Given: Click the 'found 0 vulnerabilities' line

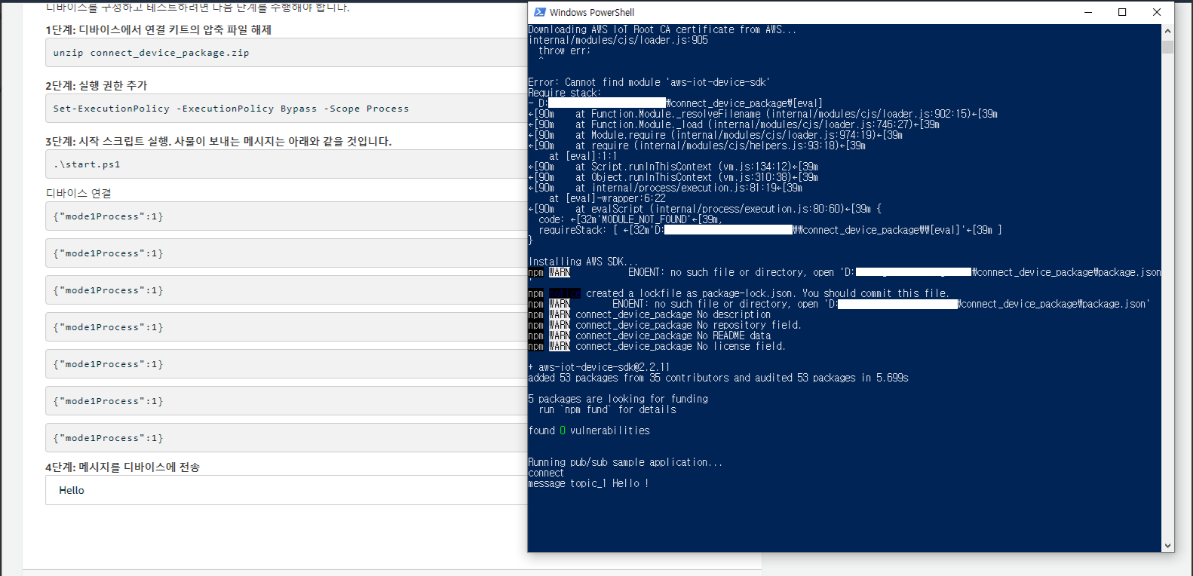Looking at the screenshot, I should 589,430.
